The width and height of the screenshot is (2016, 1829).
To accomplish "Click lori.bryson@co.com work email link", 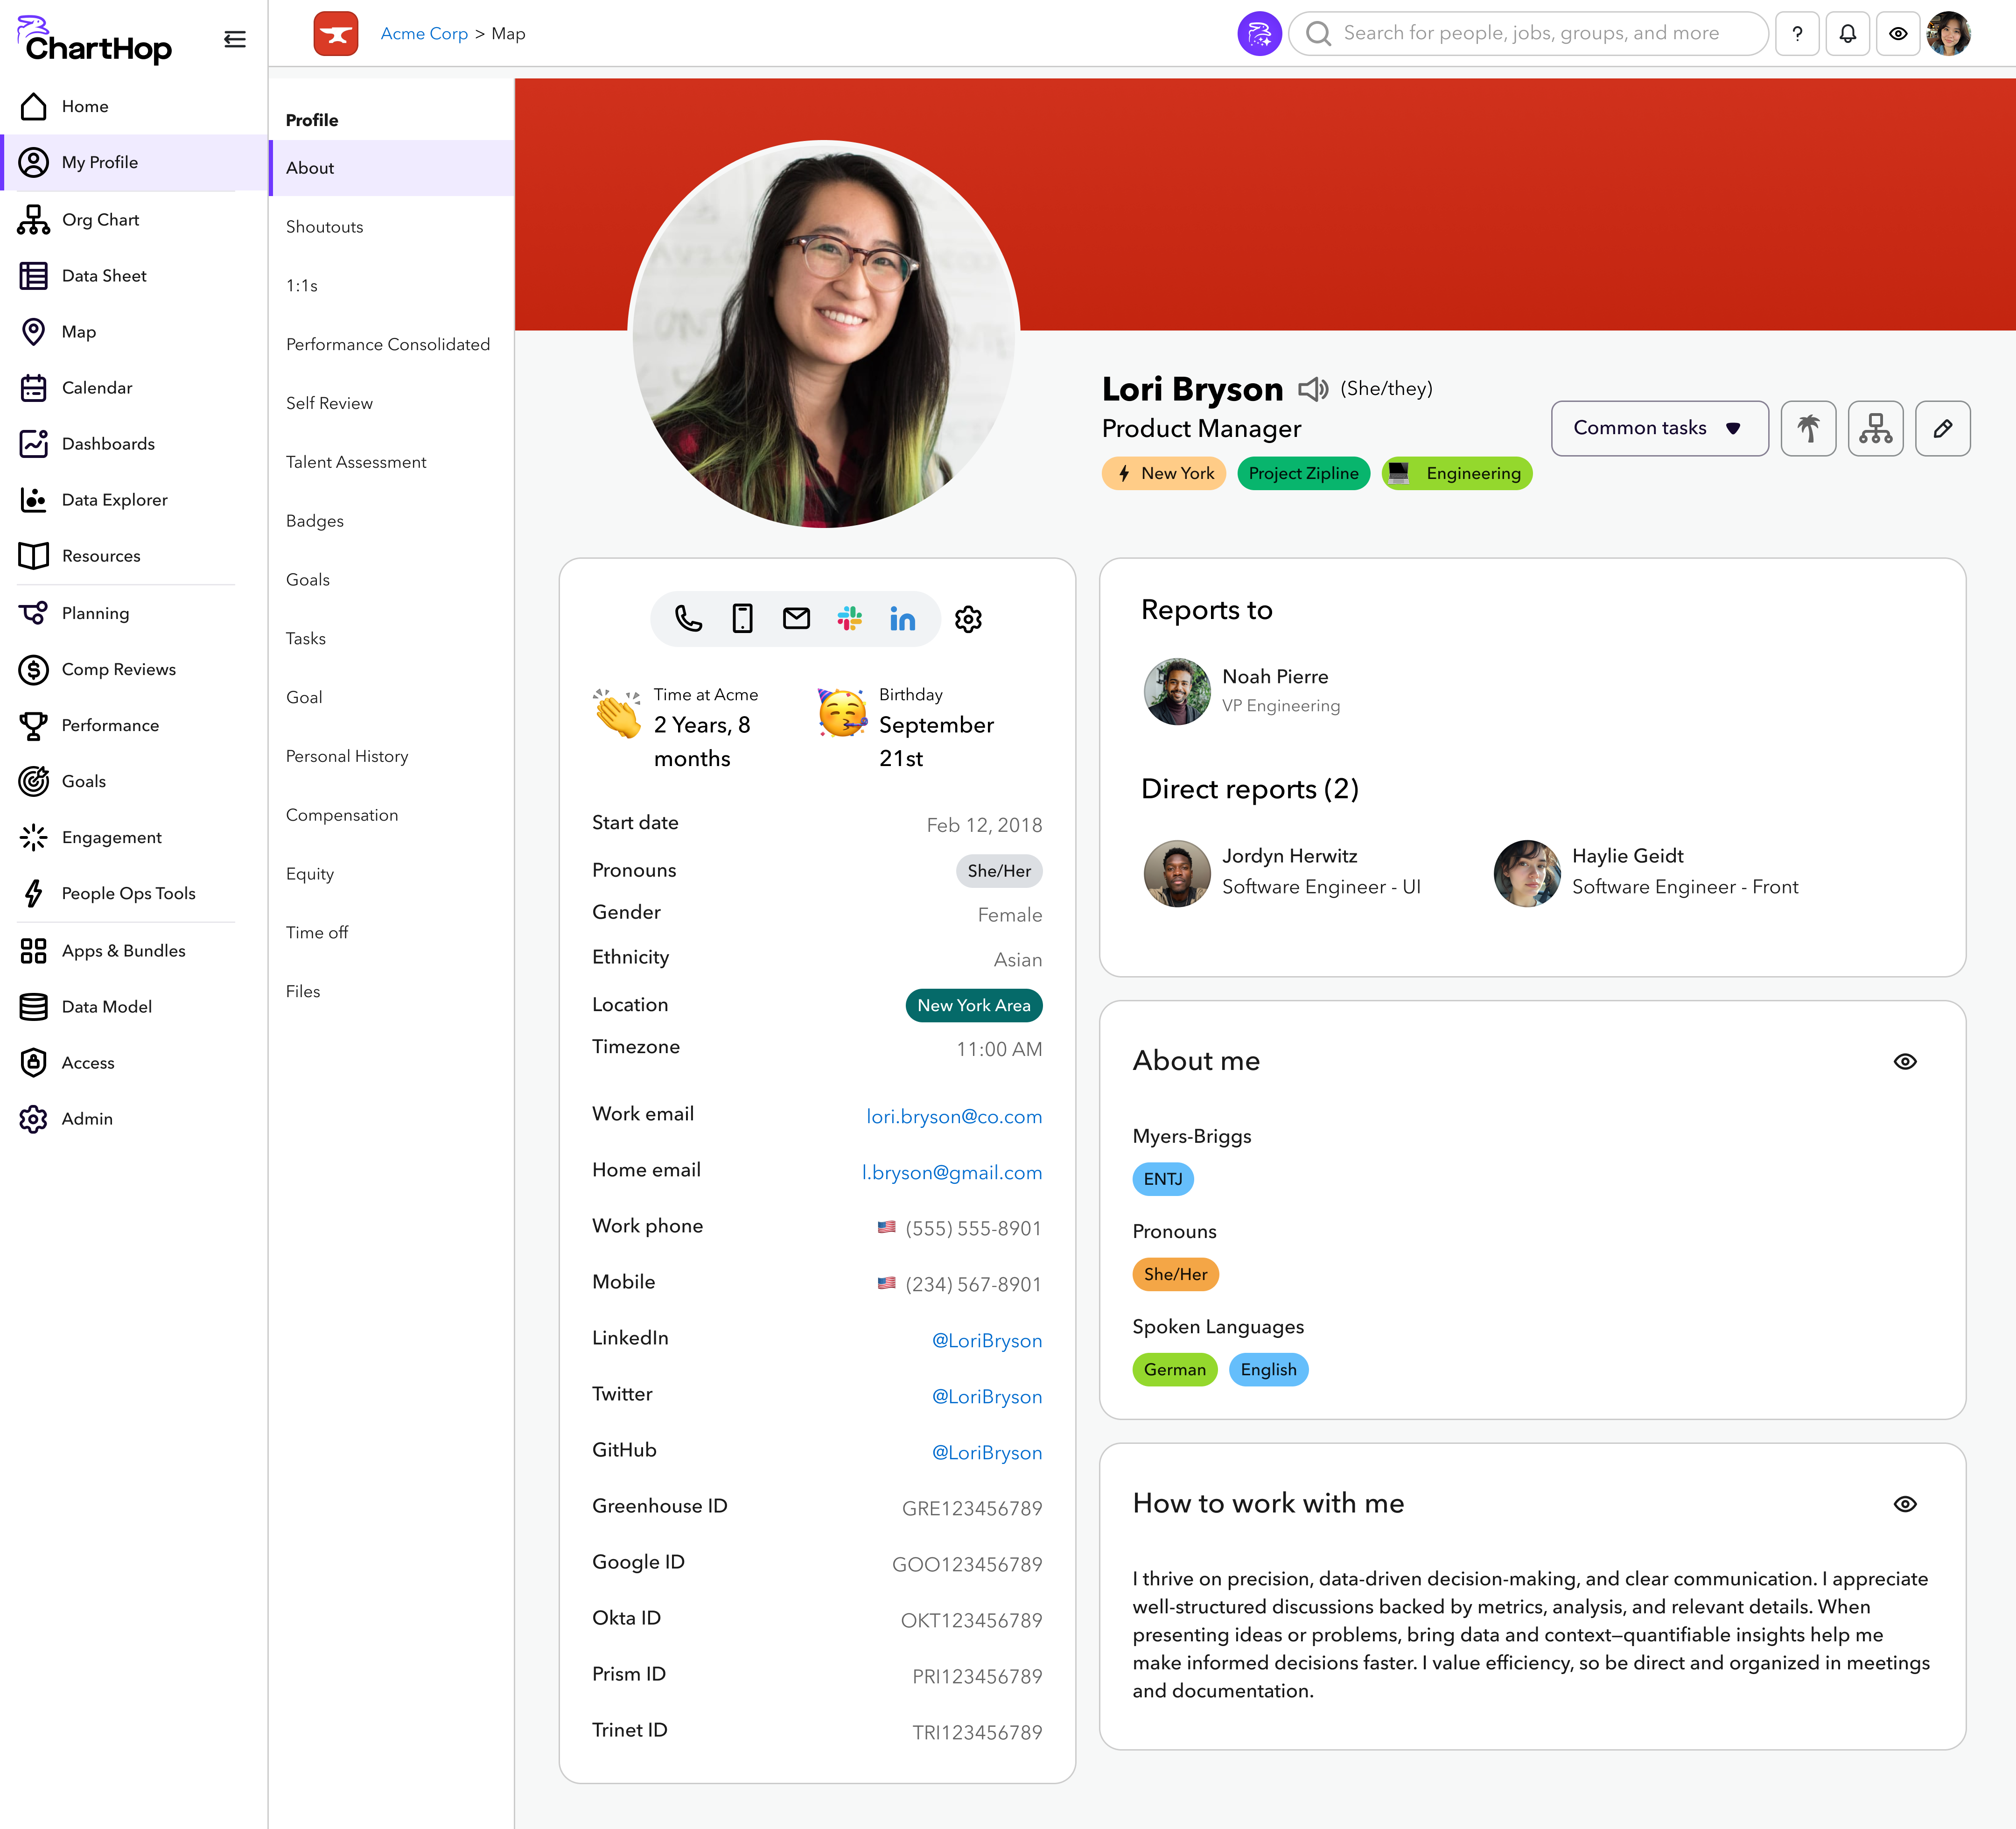I will (x=953, y=1117).
